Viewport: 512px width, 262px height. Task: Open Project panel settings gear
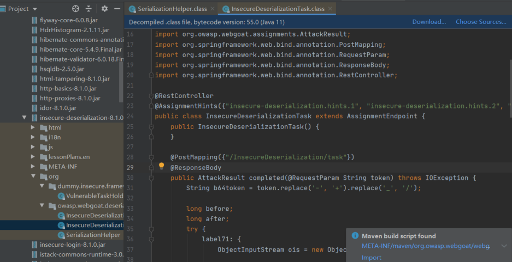tap(104, 9)
